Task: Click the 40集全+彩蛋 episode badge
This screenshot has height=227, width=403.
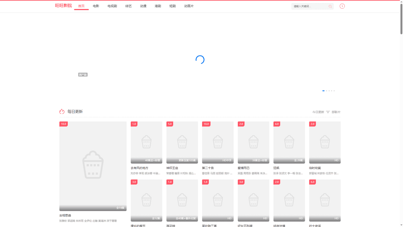Action: tap(153, 161)
